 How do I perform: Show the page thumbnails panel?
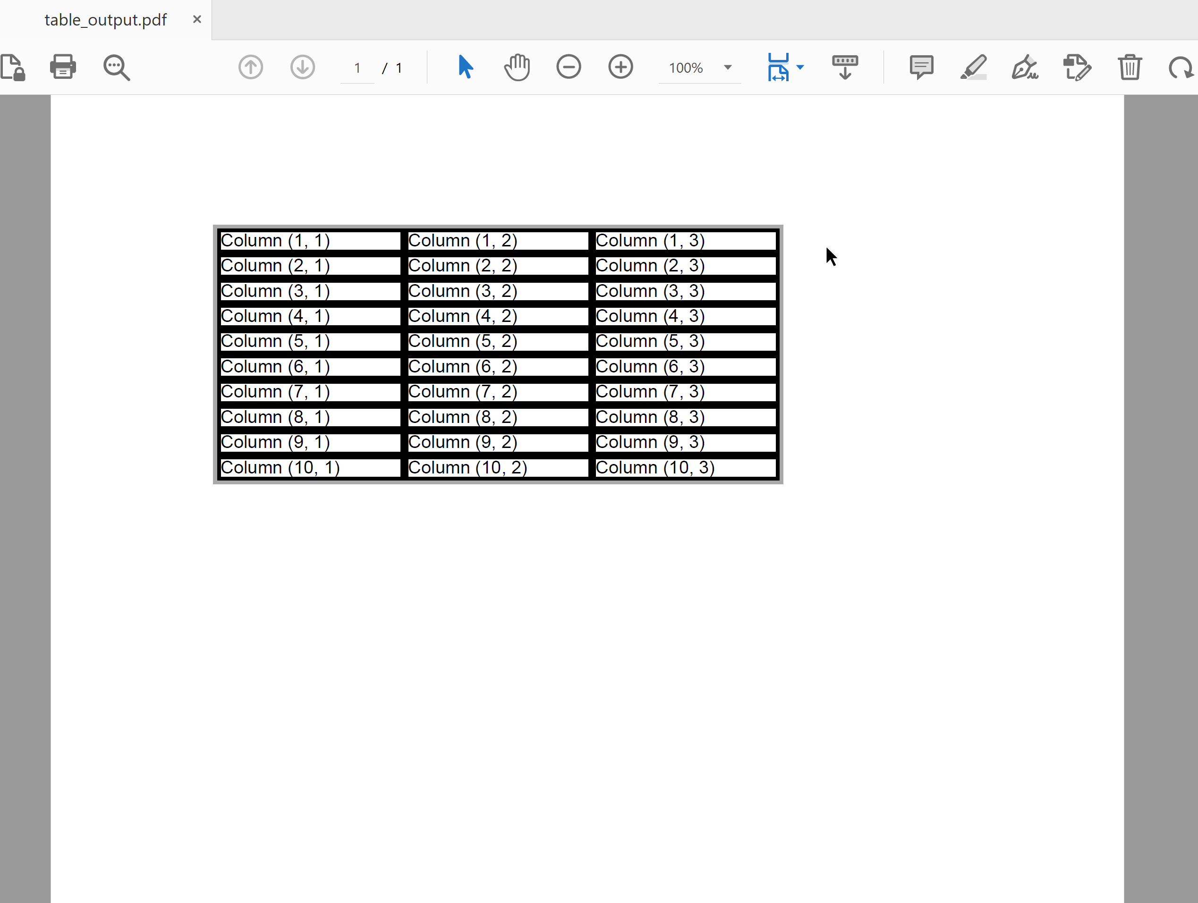pos(844,67)
